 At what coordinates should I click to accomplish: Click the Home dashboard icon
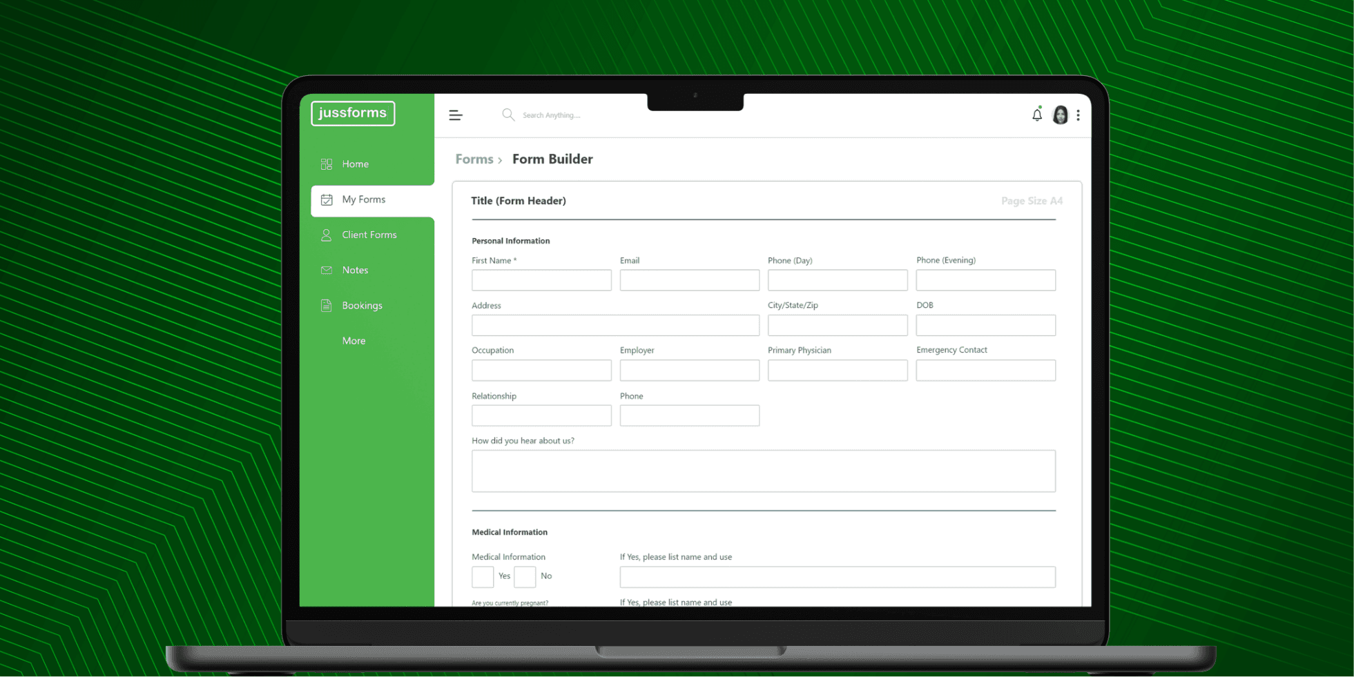pos(327,164)
